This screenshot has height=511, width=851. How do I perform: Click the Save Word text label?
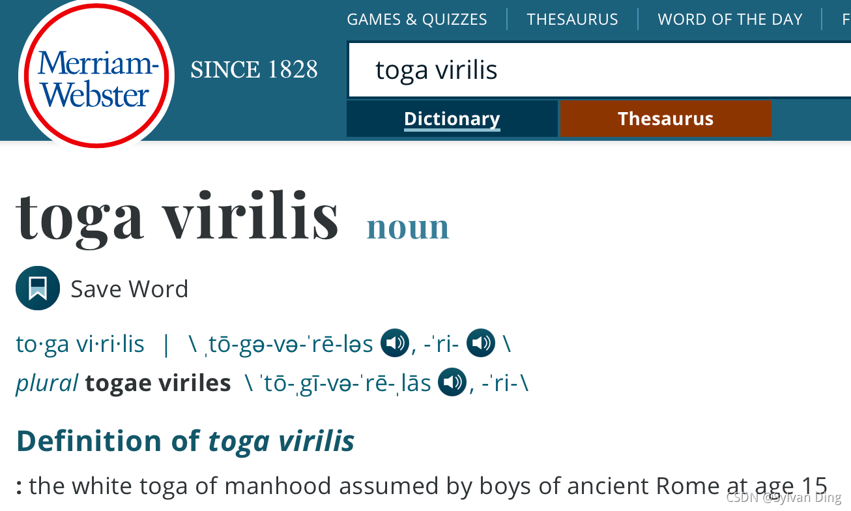click(x=130, y=288)
